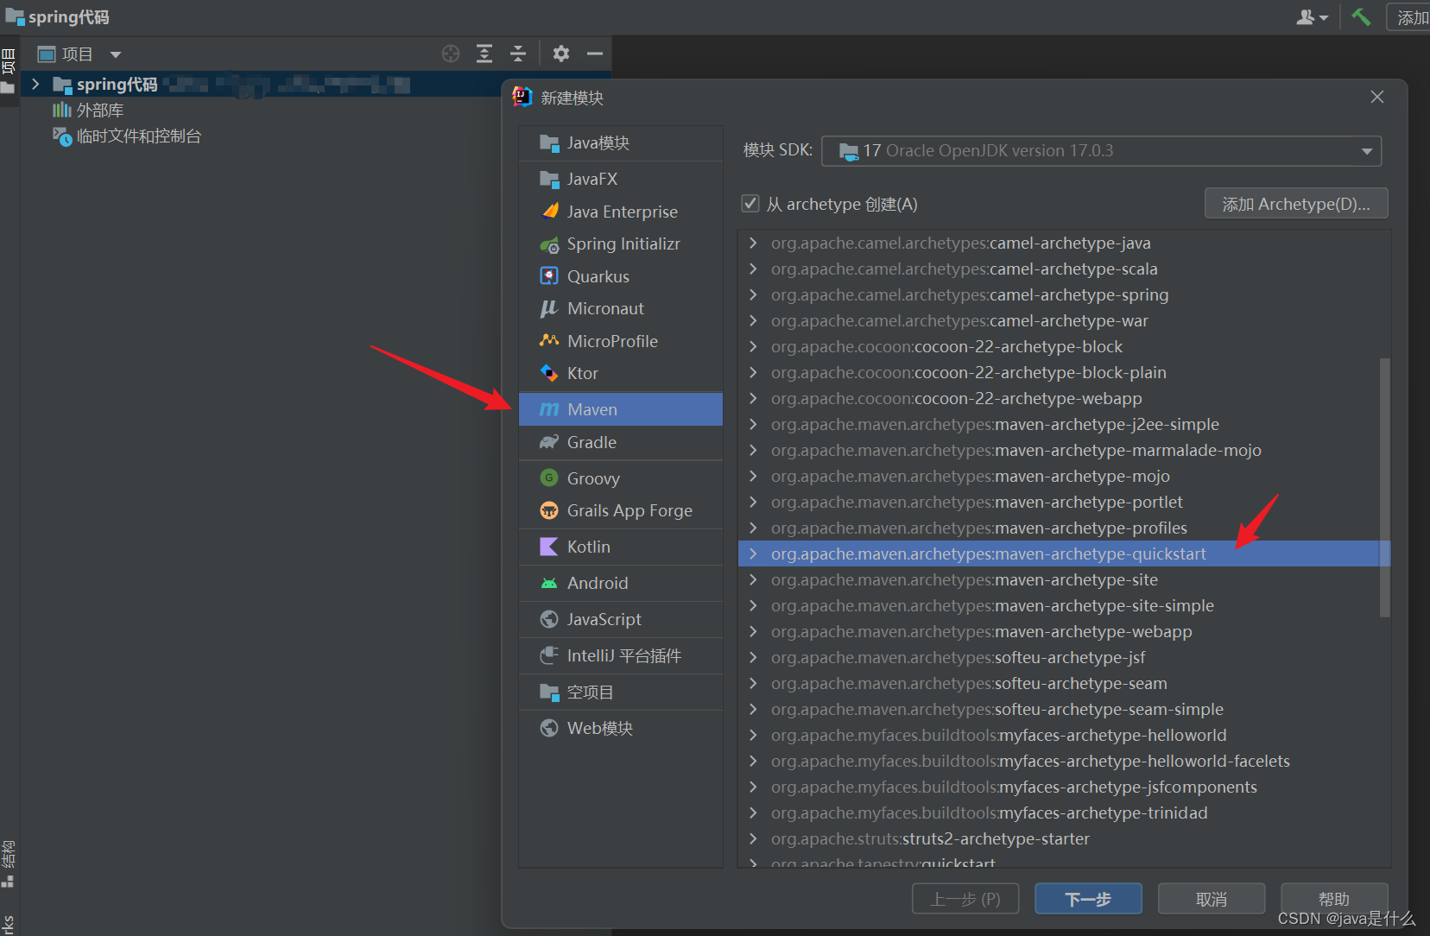Viewport: 1430px width, 936px height.
Task: Click the Kotlin icon
Action: pyautogui.click(x=549, y=547)
